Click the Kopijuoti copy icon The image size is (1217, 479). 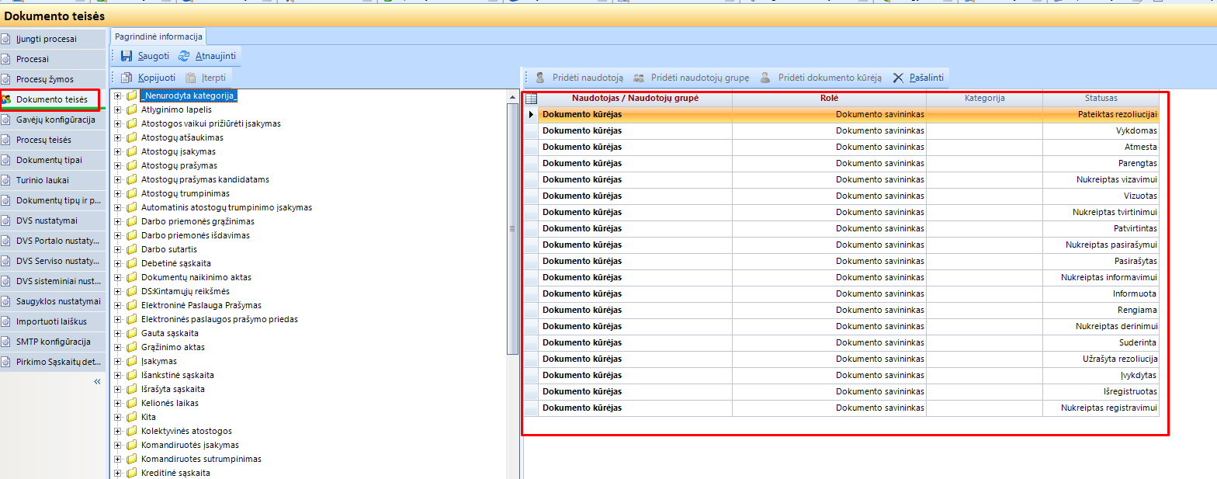click(127, 78)
